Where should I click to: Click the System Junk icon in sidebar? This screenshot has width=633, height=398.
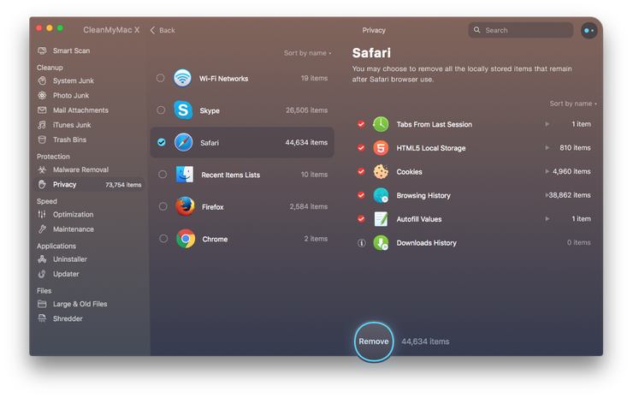pos(42,80)
